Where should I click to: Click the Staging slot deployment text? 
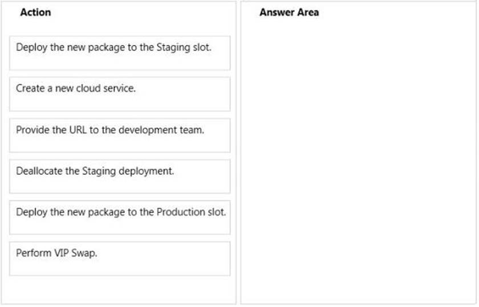[114, 47]
